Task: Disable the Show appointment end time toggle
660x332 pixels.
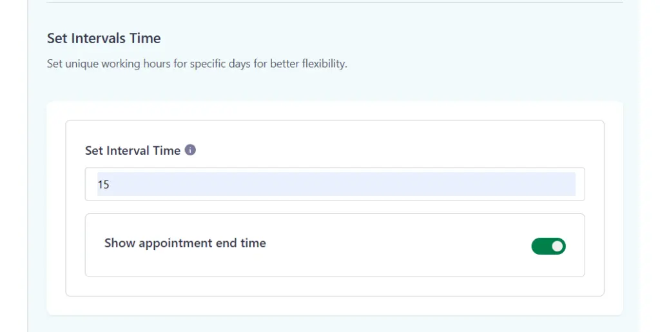Action: (x=548, y=246)
